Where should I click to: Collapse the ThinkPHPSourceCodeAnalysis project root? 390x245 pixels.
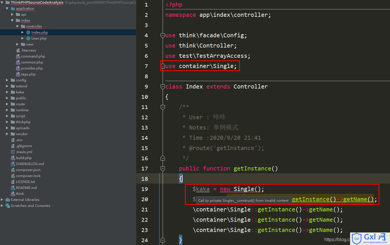point(2,3)
